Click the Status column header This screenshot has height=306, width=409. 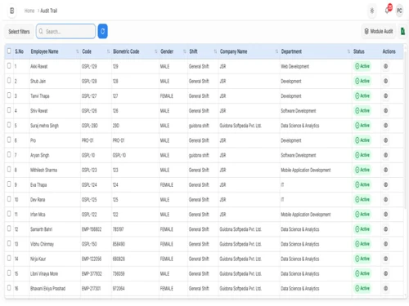pos(359,51)
